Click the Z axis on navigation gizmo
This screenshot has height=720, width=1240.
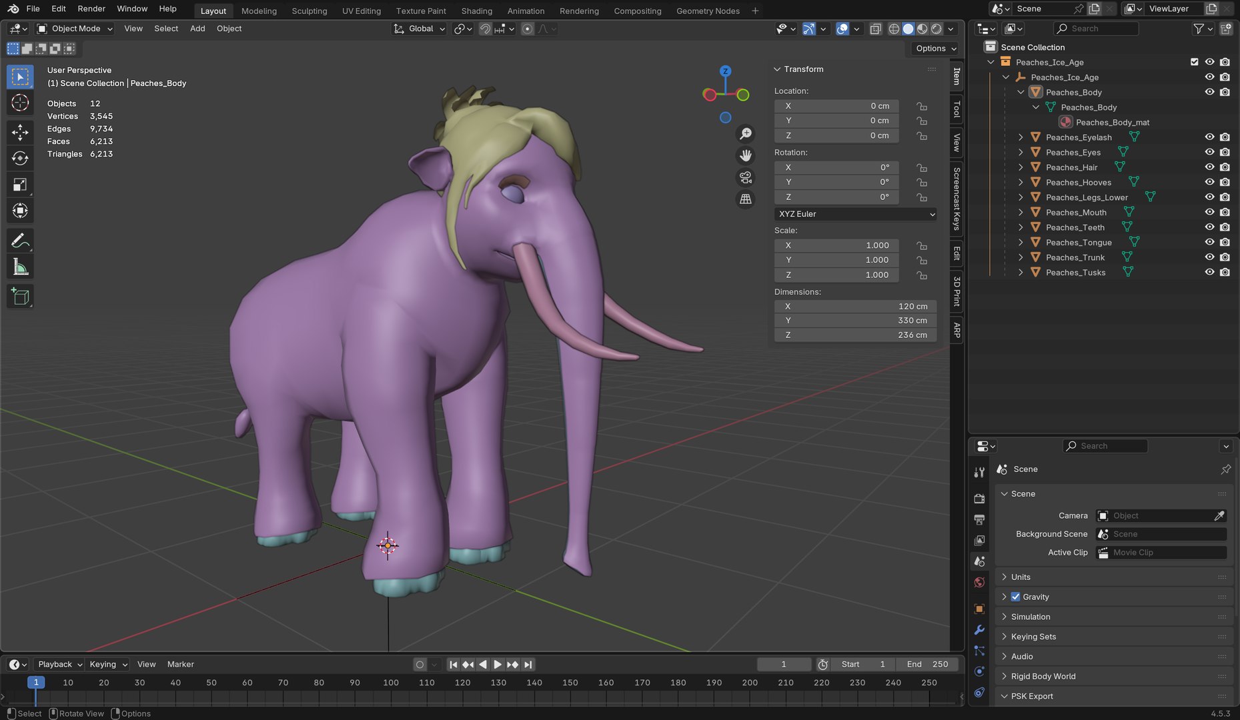(x=725, y=71)
